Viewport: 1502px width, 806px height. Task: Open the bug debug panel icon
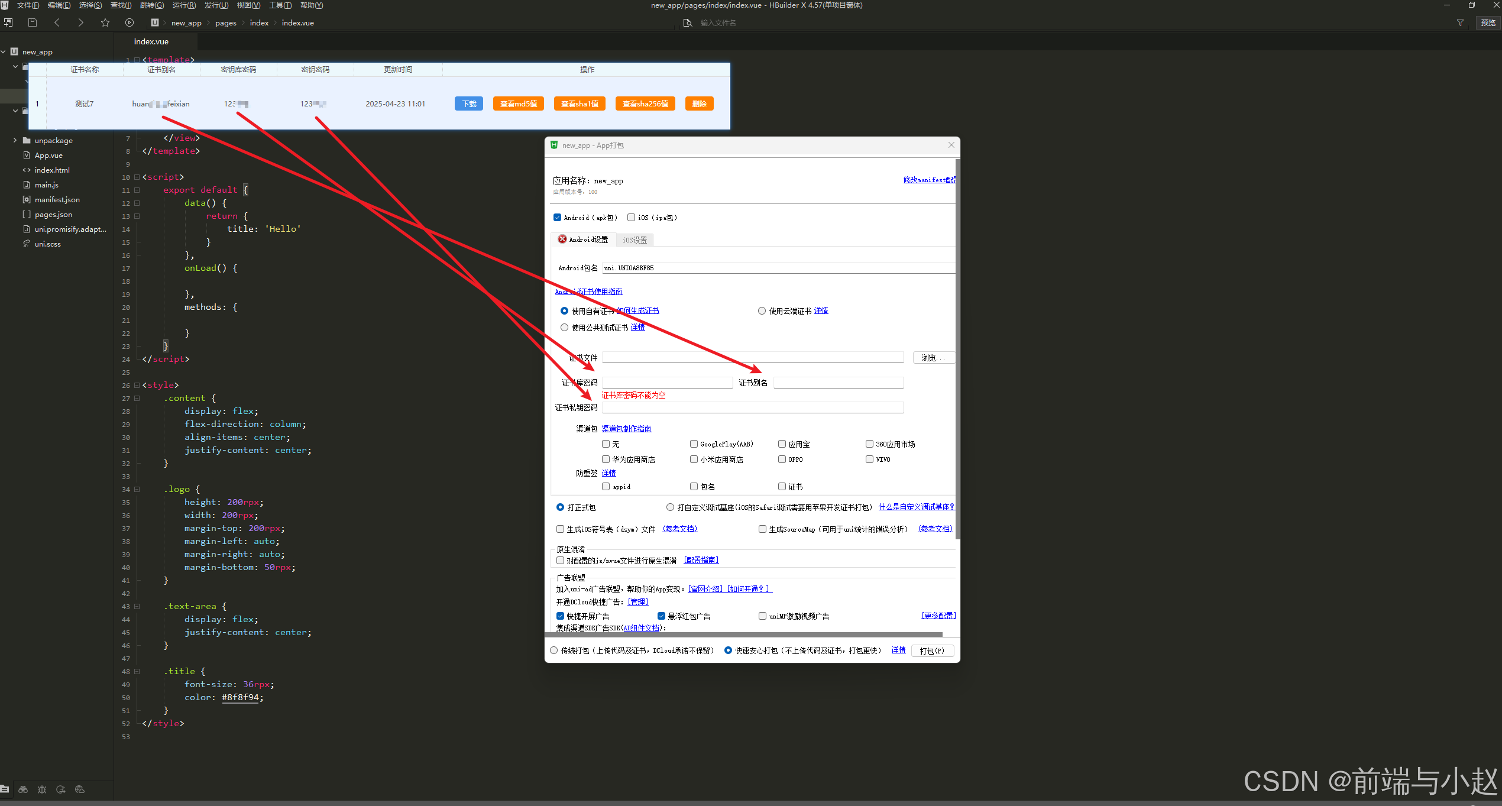coord(42,789)
